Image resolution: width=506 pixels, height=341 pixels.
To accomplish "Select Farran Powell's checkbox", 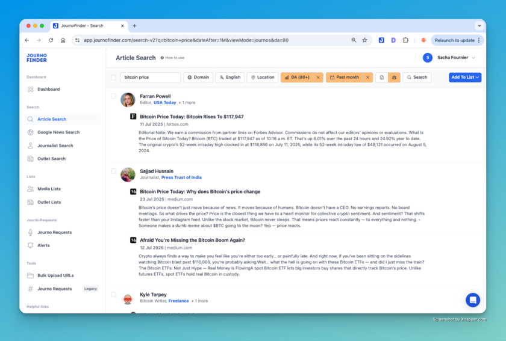I will [113, 96].
